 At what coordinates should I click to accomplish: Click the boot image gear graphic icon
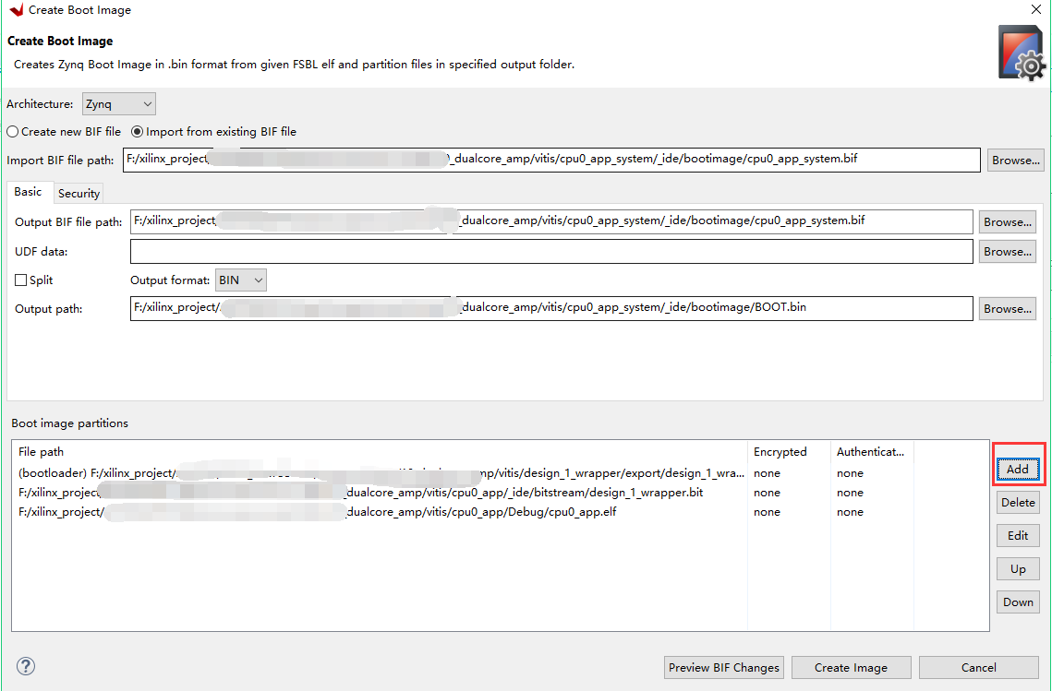(x=1022, y=54)
